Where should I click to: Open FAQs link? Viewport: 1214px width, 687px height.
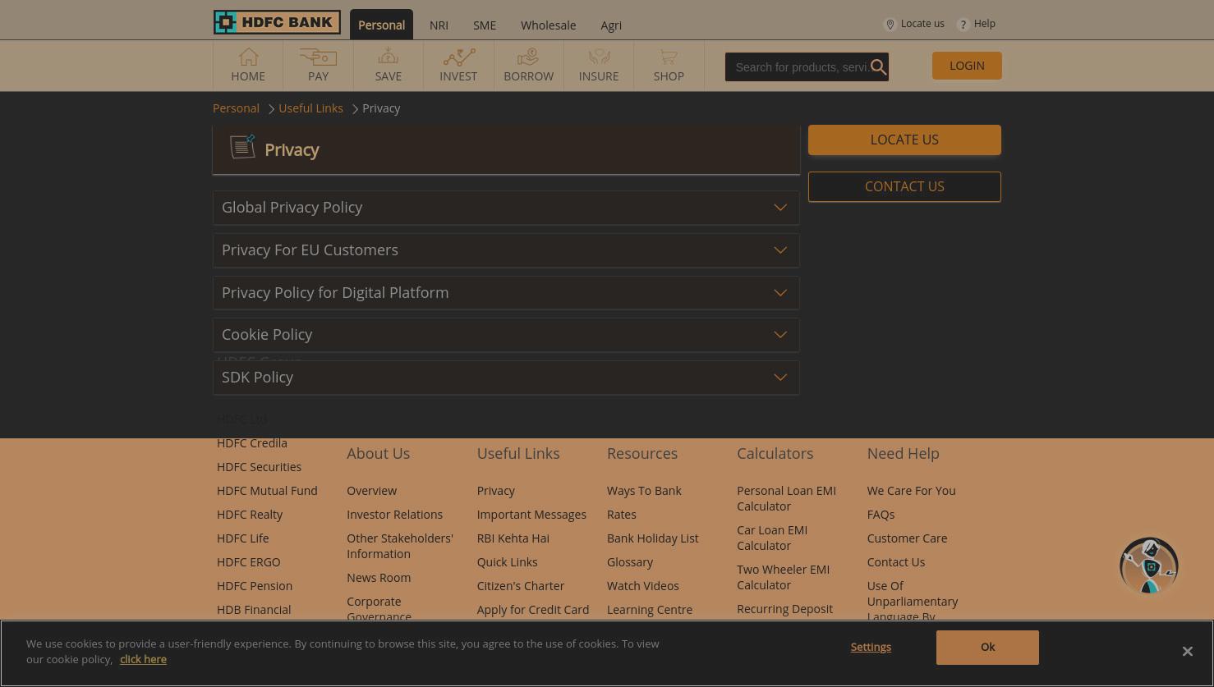click(x=881, y=515)
